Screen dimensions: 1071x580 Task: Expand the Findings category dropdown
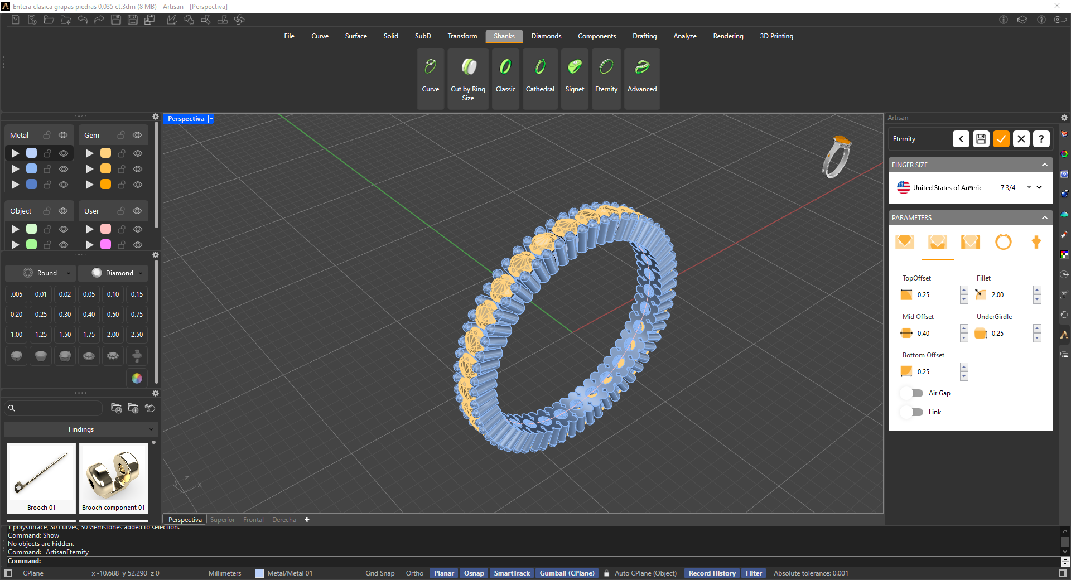tap(81, 429)
